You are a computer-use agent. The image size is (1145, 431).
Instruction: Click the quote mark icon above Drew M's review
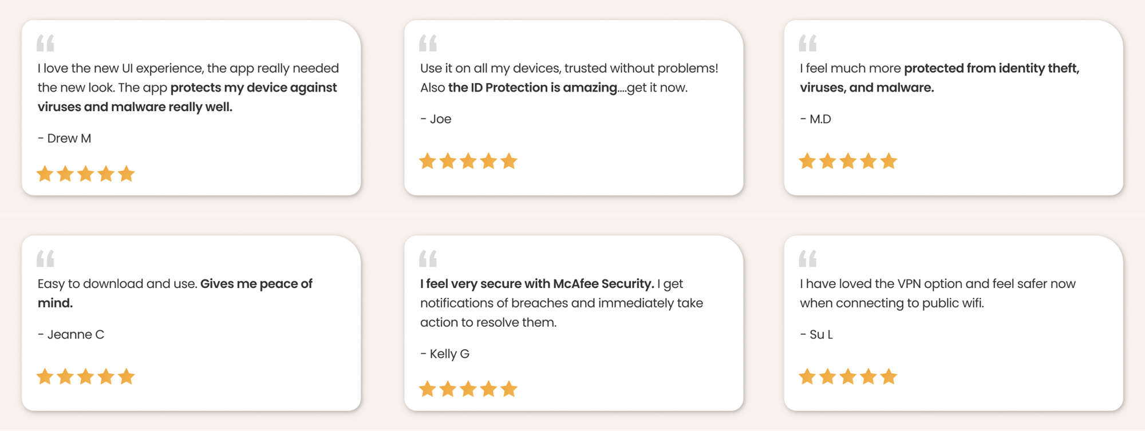[45, 43]
